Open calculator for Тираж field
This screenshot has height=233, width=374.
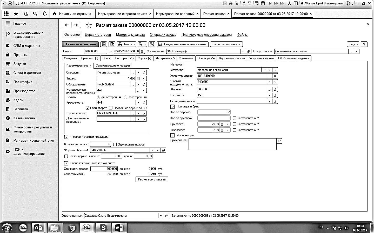pos(138,78)
